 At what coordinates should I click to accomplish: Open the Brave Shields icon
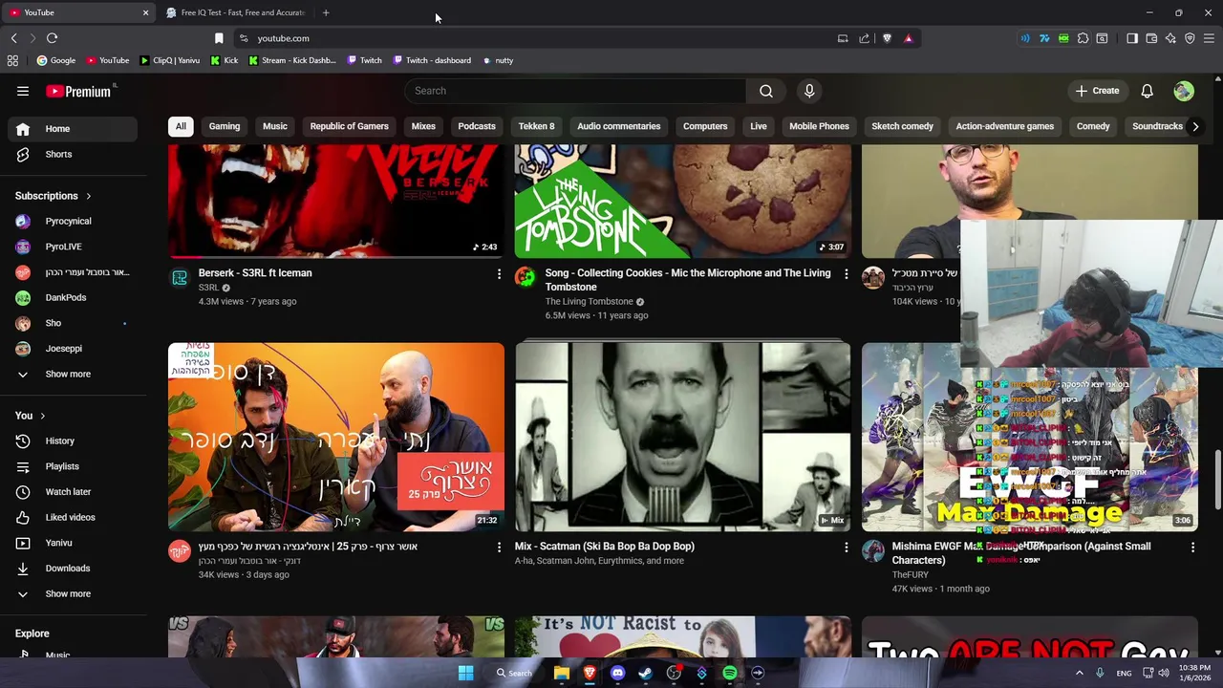click(x=887, y=38)
